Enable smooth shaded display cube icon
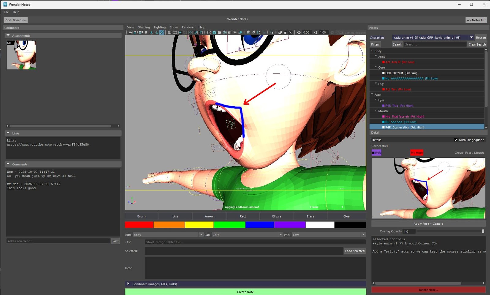Image resolution: width=490 pixels, height=295 pixels. (214, 32)
